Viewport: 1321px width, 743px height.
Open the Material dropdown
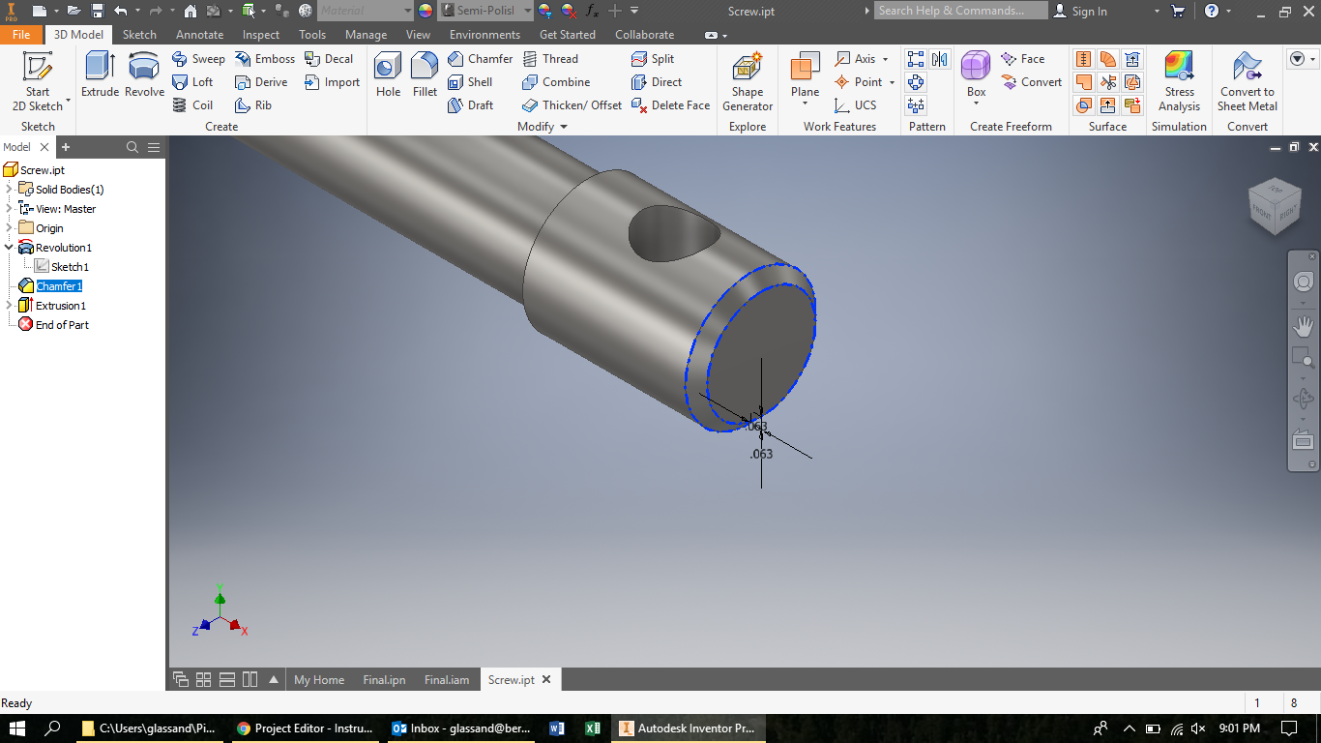click(406, 11)
